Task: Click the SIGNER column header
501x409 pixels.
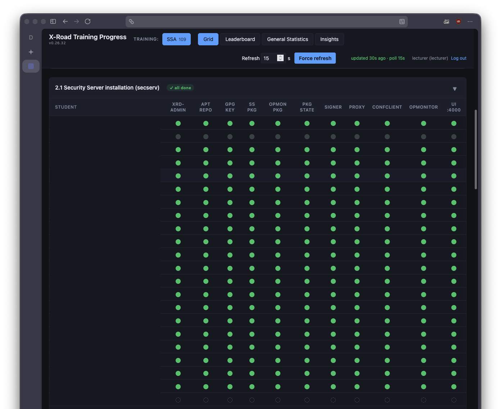Action: pyautogui.click(x=333, y=107)
